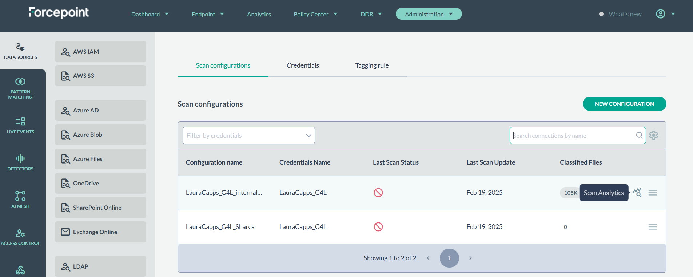Switch to the Credentials tab

pyautogui.click(x=303, y=65)
